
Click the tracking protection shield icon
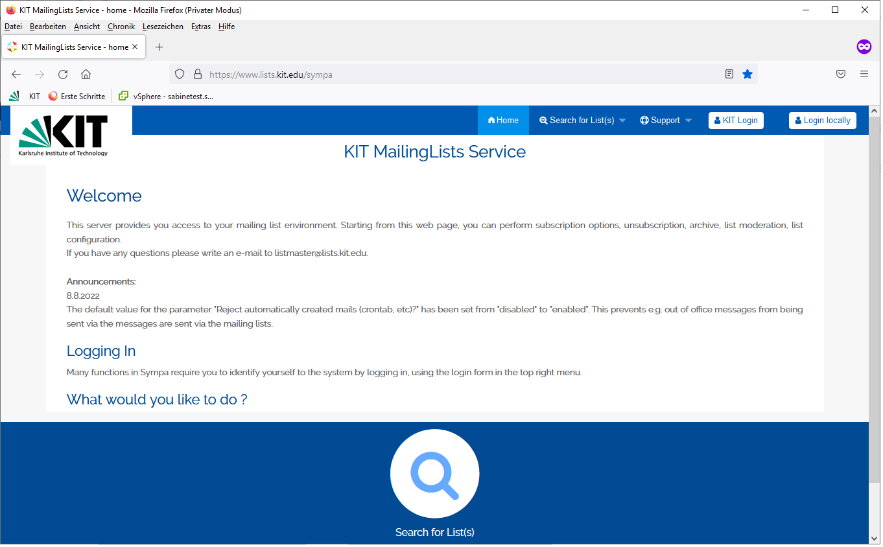(x=180, y=75)
